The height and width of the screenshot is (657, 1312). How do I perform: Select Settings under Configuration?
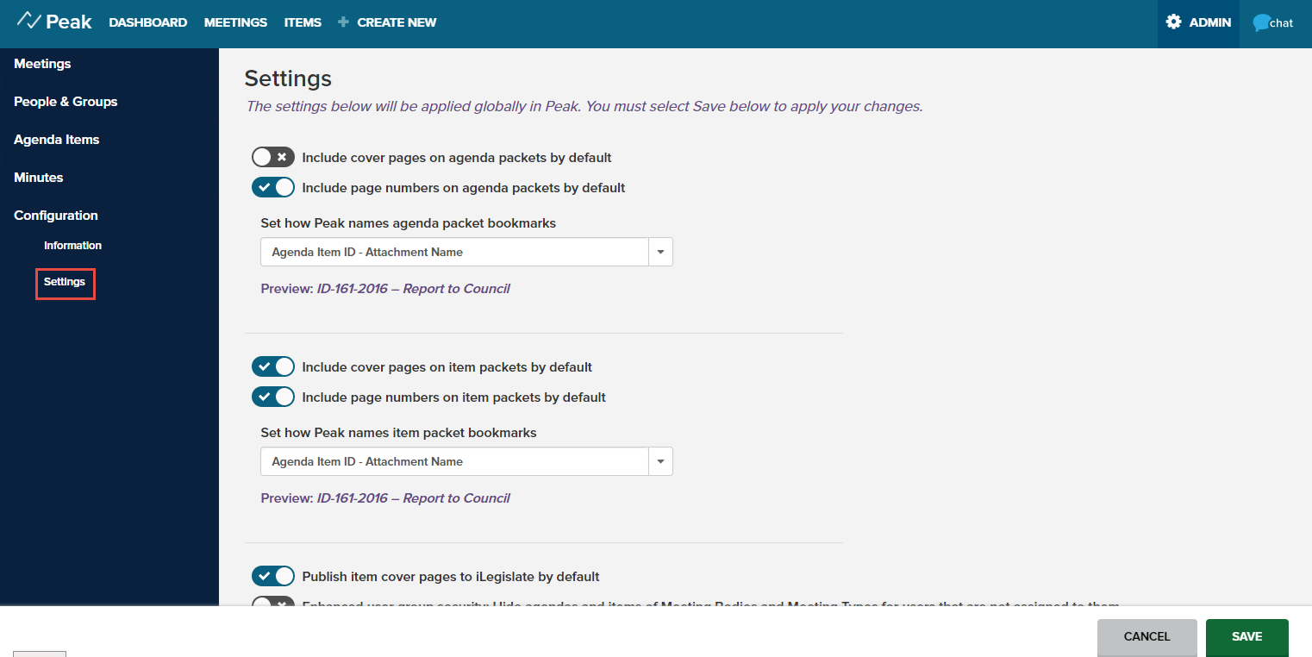point(65,282)
